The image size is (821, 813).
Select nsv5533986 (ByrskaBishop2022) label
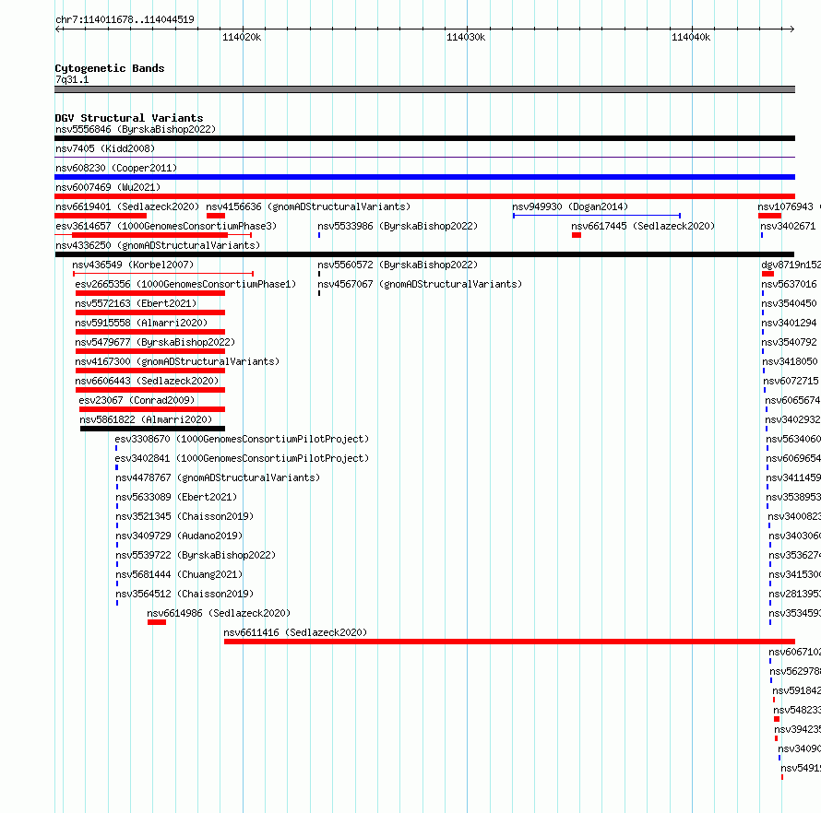(x=398, y=226)
